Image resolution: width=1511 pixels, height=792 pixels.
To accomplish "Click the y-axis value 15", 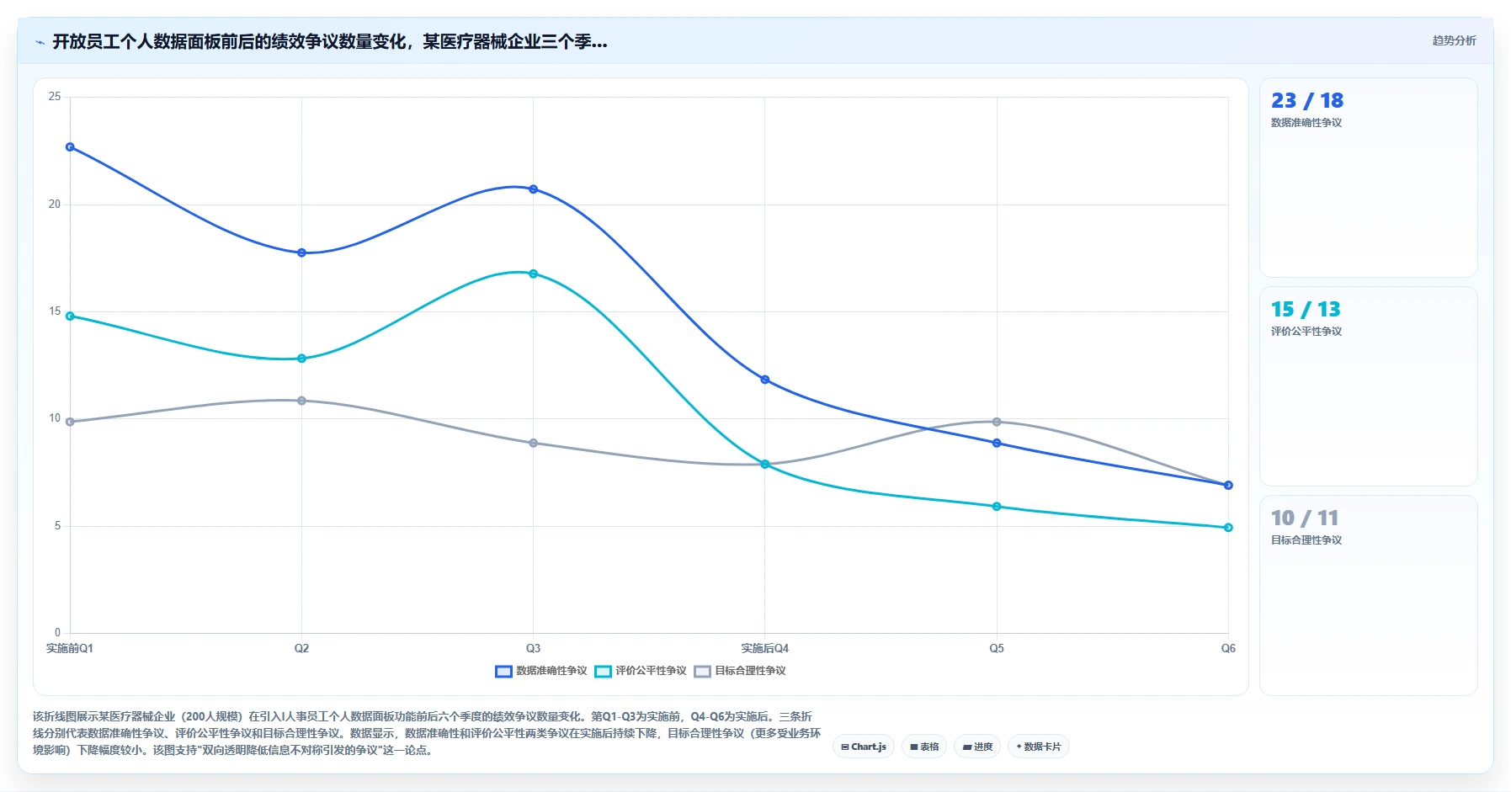I will [x=55, y=311].
